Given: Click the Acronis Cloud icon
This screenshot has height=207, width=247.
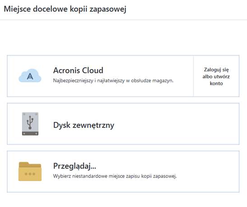Looking at the screenshot, I should pyautogui.click(x=30, y=76).
